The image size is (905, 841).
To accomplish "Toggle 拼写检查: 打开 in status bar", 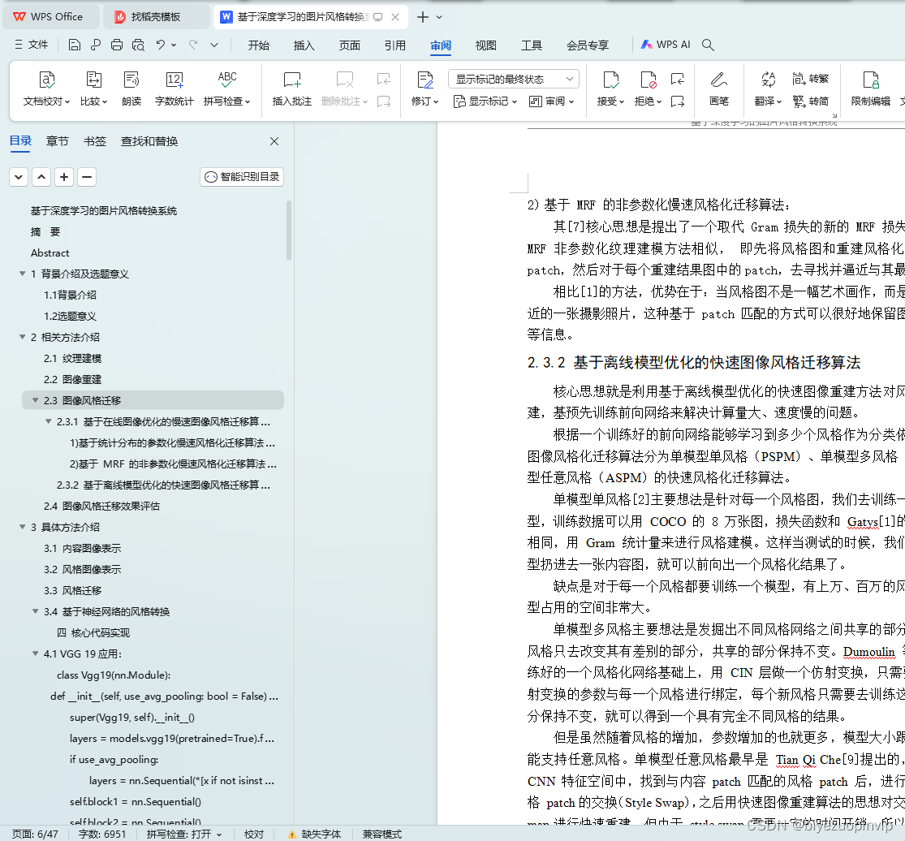I will pos(184,834).
